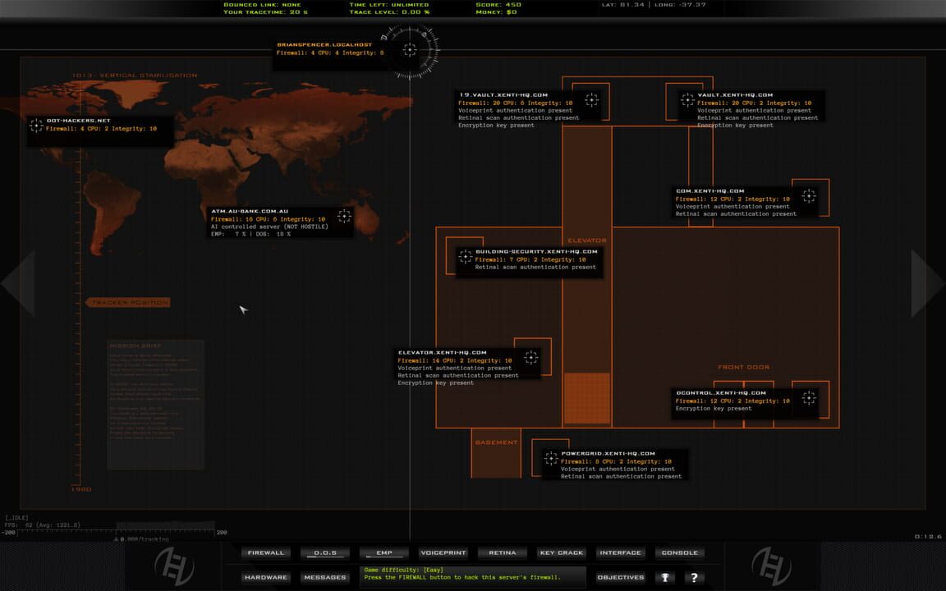Launch a D.O.S attack

pyautogui.click(x=325, y=552)
